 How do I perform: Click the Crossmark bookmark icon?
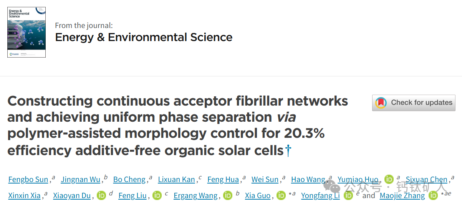point(381,103)
